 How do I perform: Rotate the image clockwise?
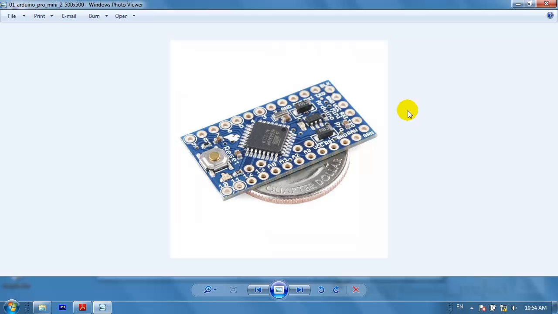(x=336, y=290)
